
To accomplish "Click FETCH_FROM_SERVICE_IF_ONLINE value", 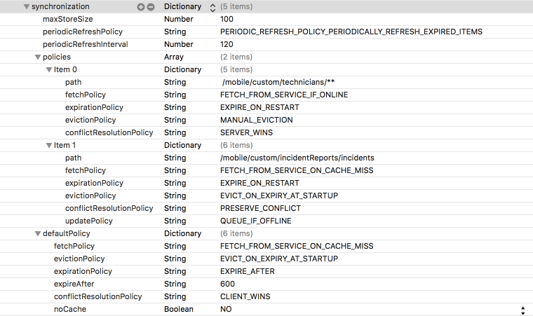I will coord(283,95).
